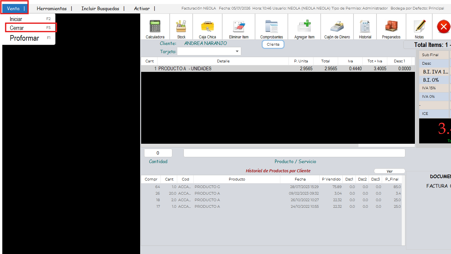This screenshot has width=451, height=254.
Task: Click the Producto / Servicio input field
Action: (294, 153)
